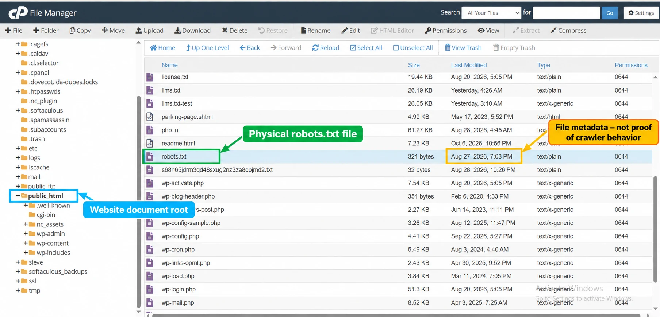Sort files by Type column
660x317 pixels.
[544, 65]
